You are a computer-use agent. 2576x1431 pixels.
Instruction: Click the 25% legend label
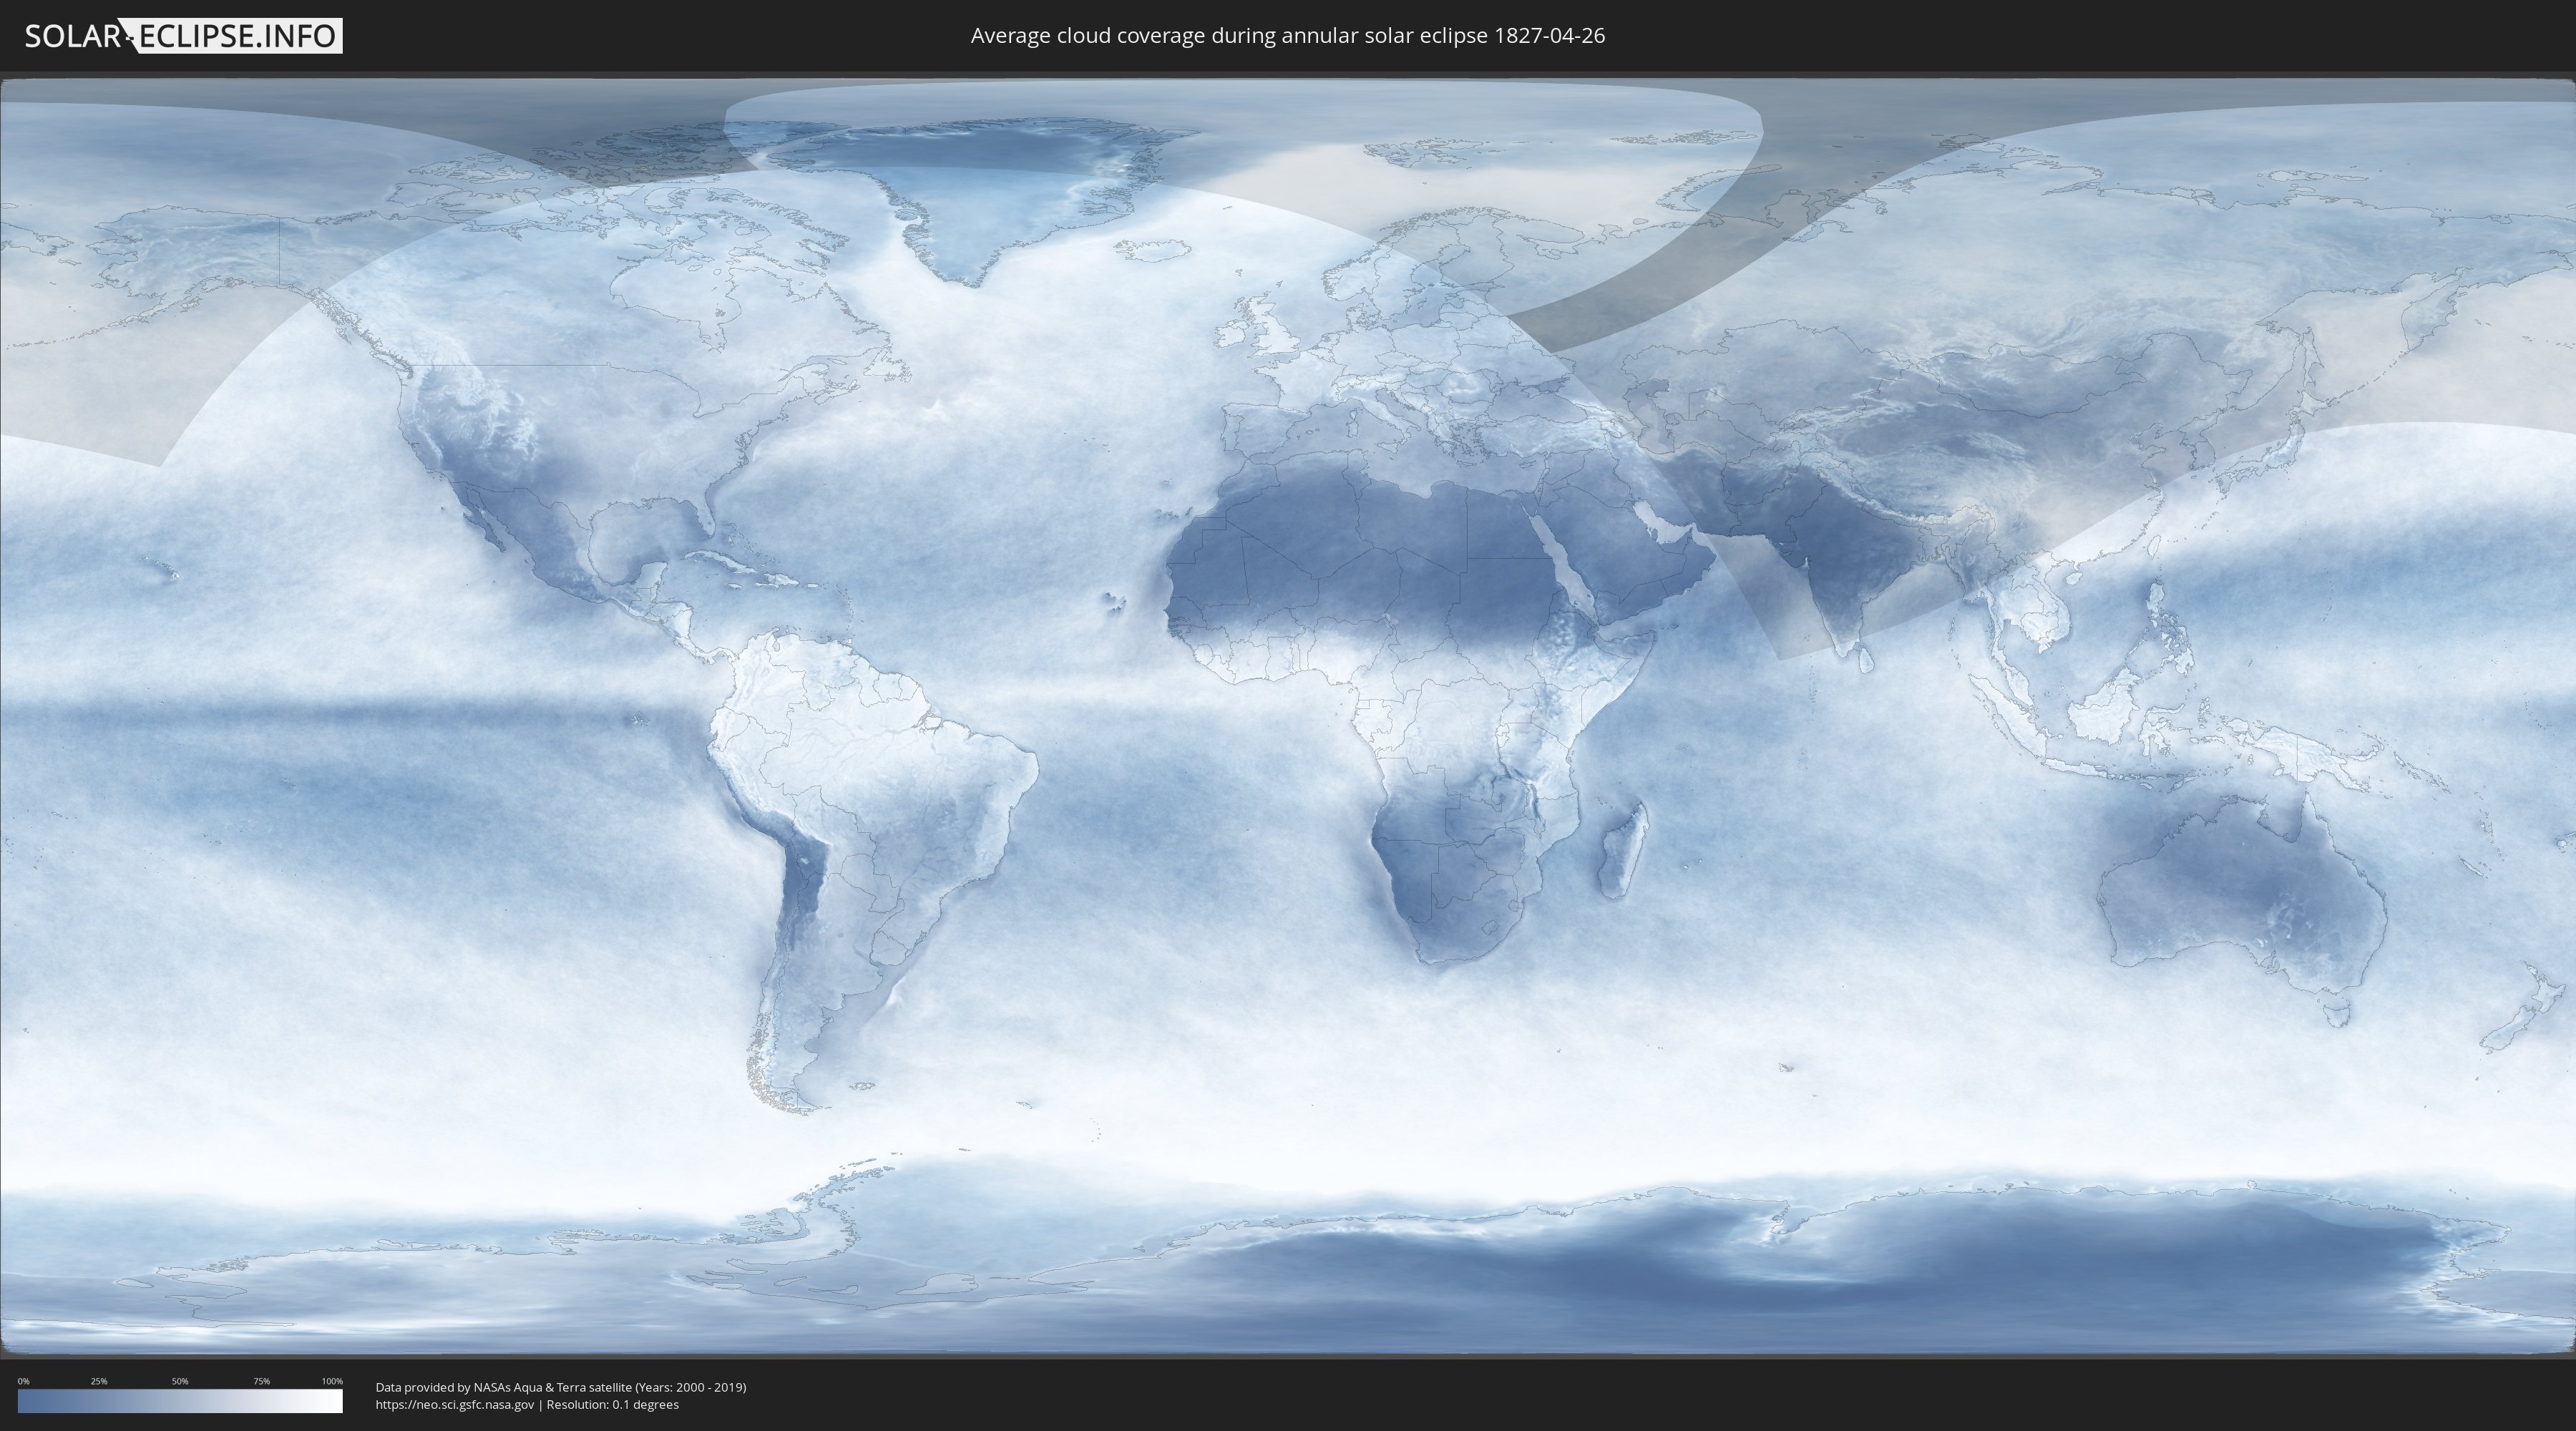pos(99,1381)
